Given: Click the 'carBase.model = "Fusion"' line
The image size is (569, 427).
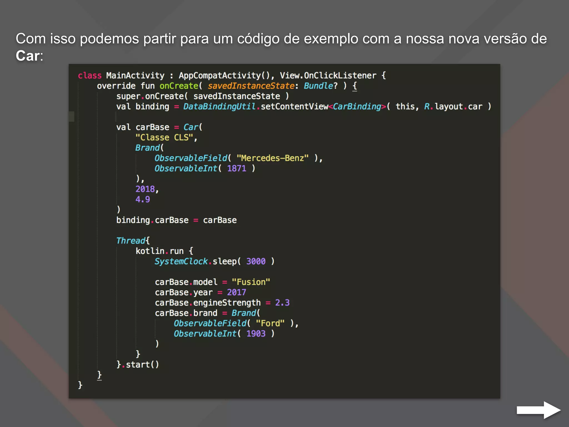Looking at the screenshot, I should tap(213, 282).
